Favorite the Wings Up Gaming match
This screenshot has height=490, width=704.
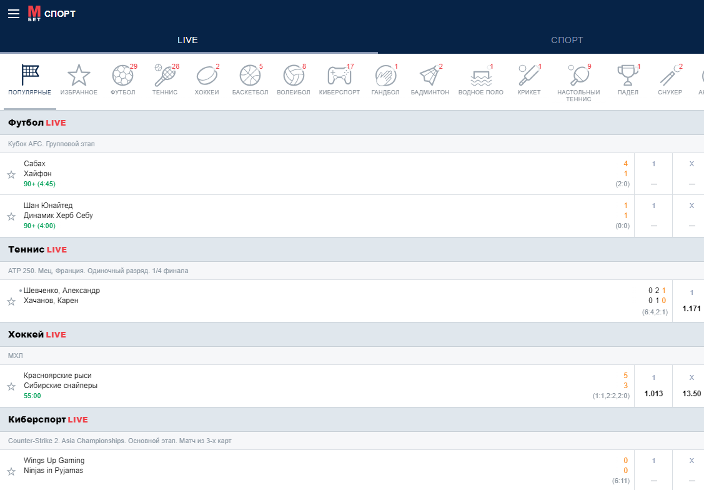(11, 471)
